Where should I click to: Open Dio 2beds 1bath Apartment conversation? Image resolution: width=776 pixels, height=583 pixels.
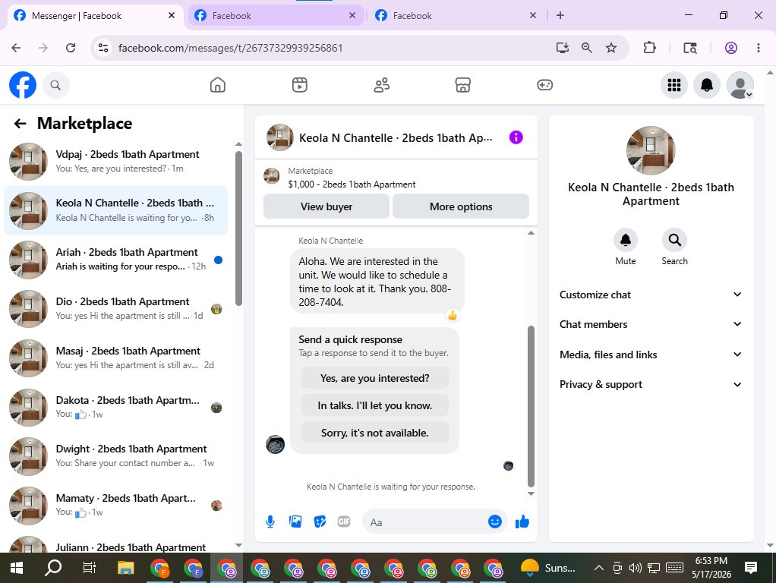(x=115, y=309)
